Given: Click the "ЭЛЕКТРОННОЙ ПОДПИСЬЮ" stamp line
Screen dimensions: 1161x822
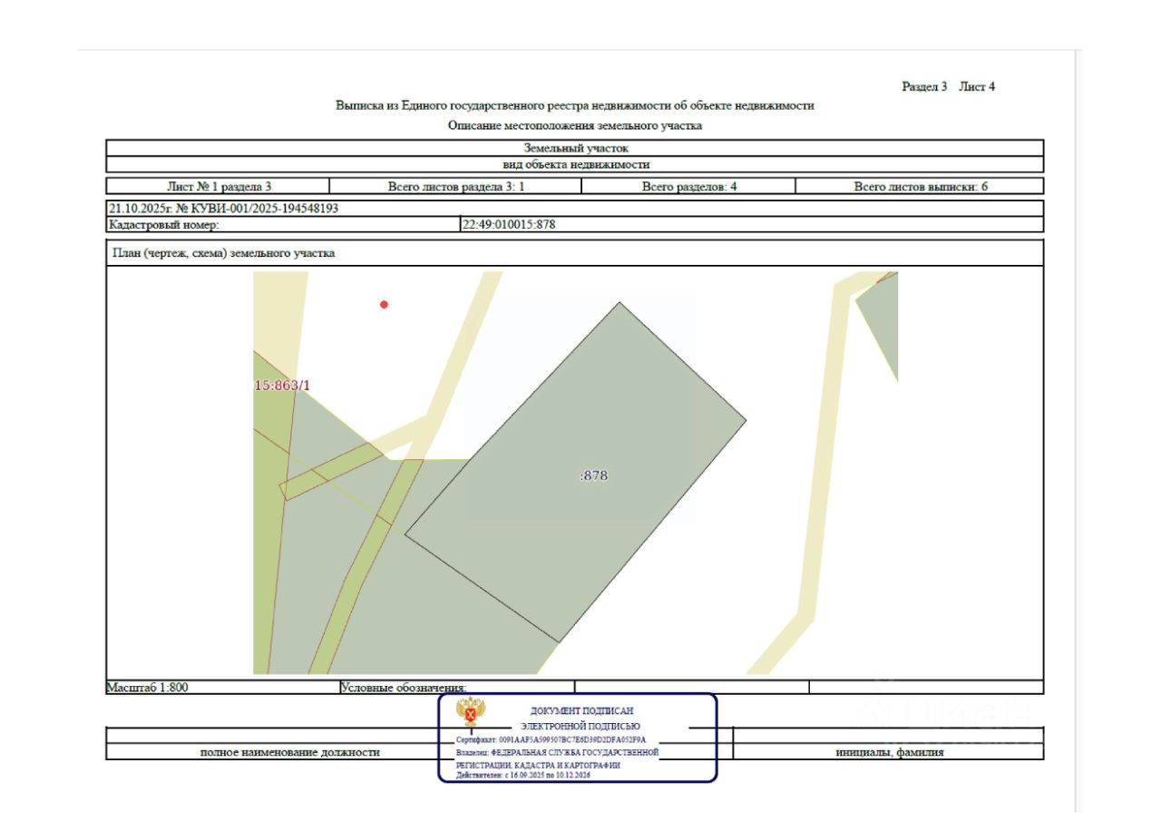Looking at the screenshot, I should pyautogui.click(x=580, y=726).
